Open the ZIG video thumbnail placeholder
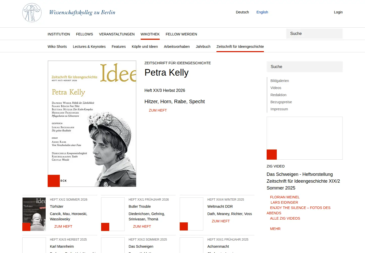365x253 pixels. [305, 138]
